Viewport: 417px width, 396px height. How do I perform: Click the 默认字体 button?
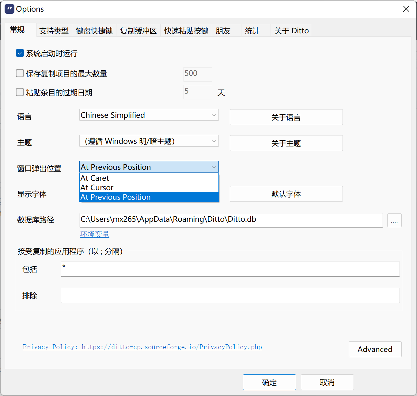[286, 194]
